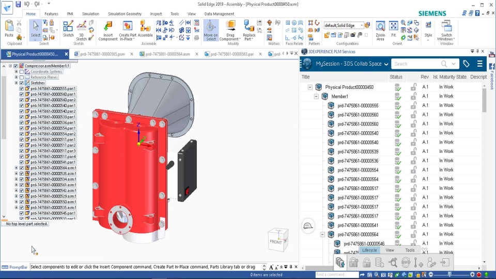Click the tag icon in 3DEXPERIENCE panel
496x279 pixels.
(466, 64)
